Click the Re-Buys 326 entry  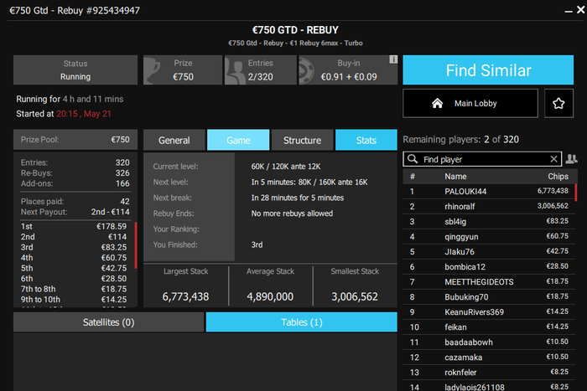pyautogui.click(x=75, y=173)
